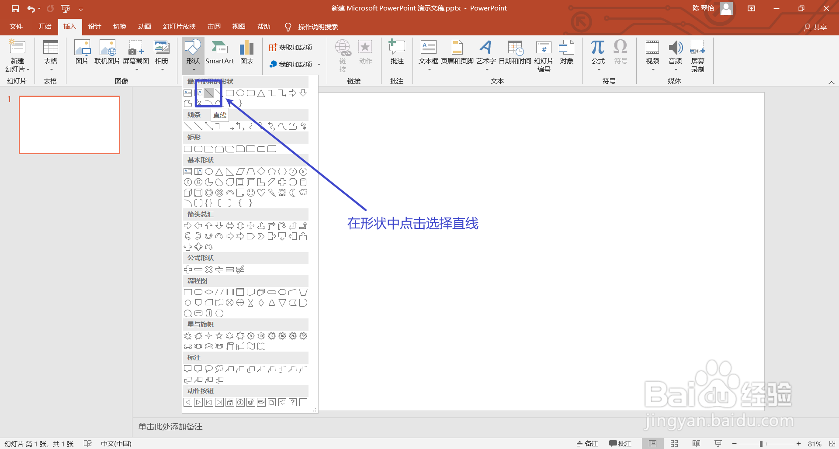
Task: Pick the right triangle shape
Action: point(230,172)
